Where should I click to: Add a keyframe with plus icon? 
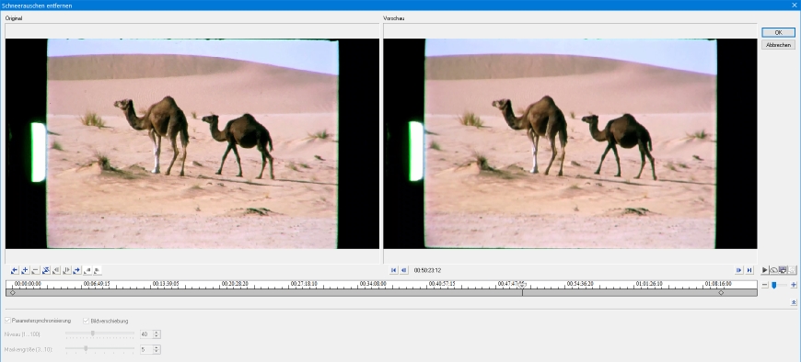tap(25, 270)
